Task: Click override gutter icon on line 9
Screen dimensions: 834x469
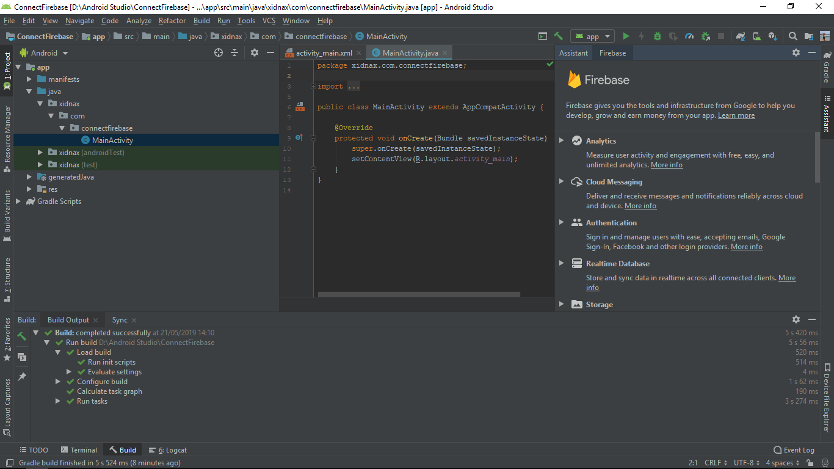Action: click(299, 138)
